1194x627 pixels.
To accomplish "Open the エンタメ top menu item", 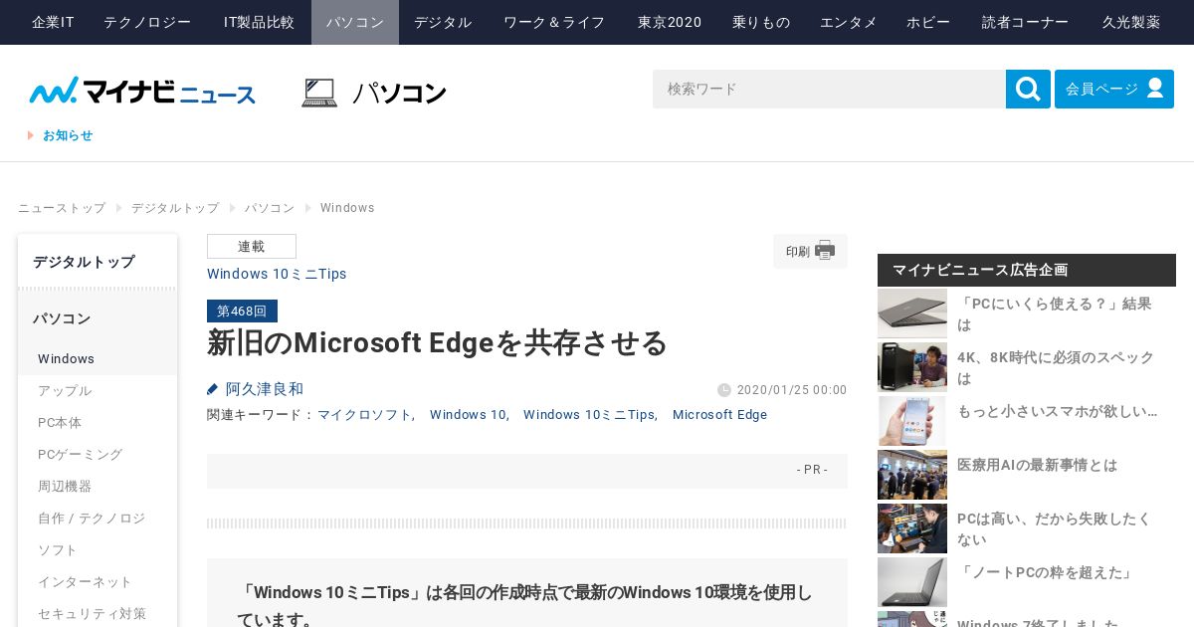I will pos(849,22).
